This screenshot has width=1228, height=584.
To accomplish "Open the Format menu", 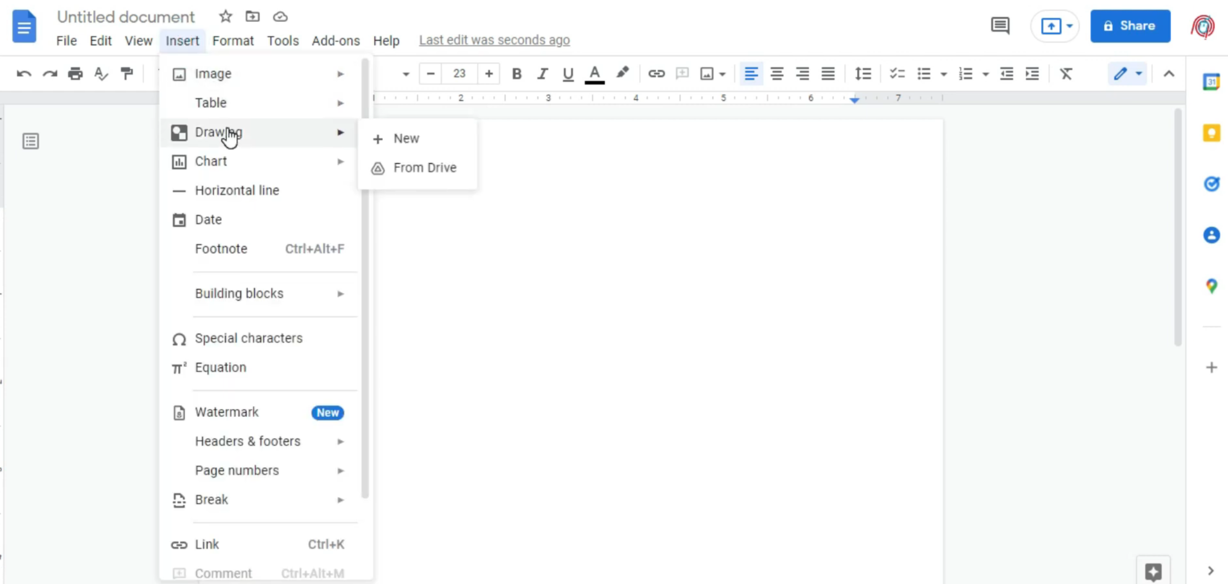I will pos(233,40).
